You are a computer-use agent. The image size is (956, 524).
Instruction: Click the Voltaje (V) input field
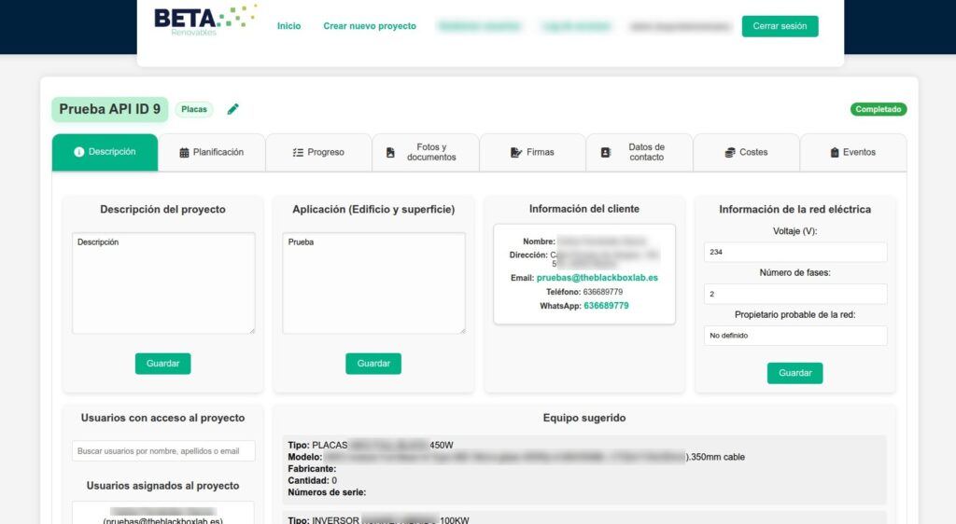click(x=795, y=252)
